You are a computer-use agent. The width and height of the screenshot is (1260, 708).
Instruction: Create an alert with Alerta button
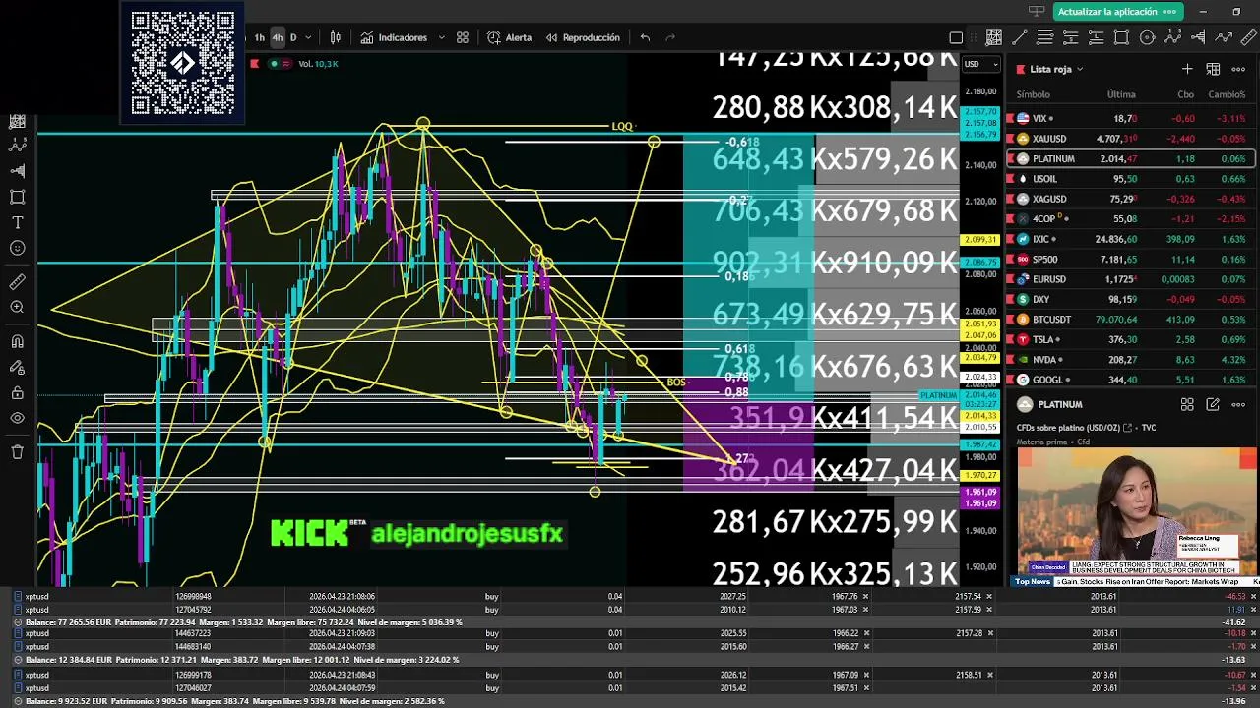coord(509,37)
